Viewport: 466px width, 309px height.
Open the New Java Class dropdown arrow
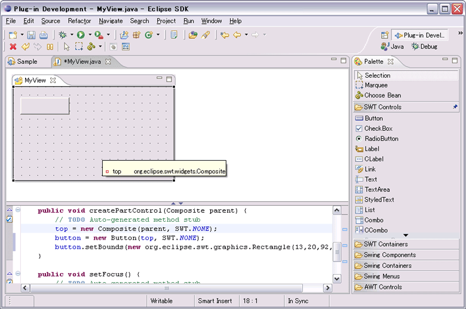pos(158,35)
